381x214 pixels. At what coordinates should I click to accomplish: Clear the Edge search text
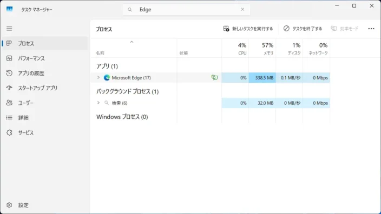tap(242, 9)
